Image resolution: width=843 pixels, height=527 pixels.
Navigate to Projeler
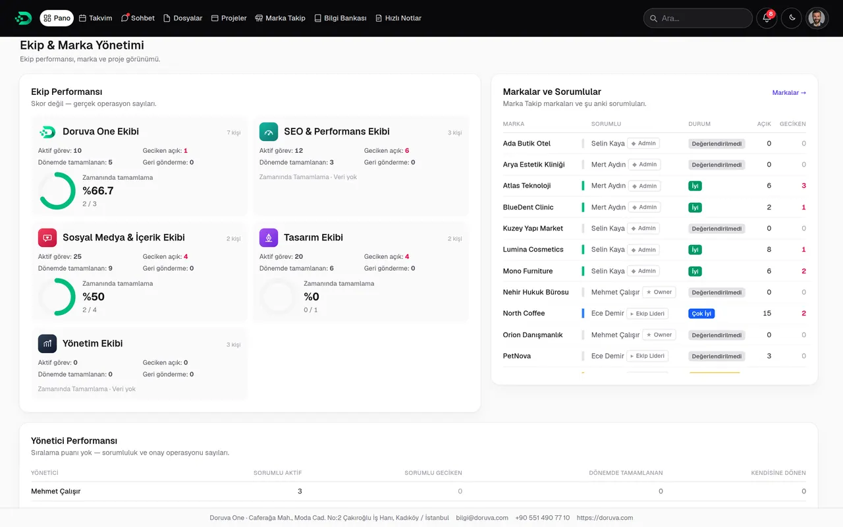229,18
